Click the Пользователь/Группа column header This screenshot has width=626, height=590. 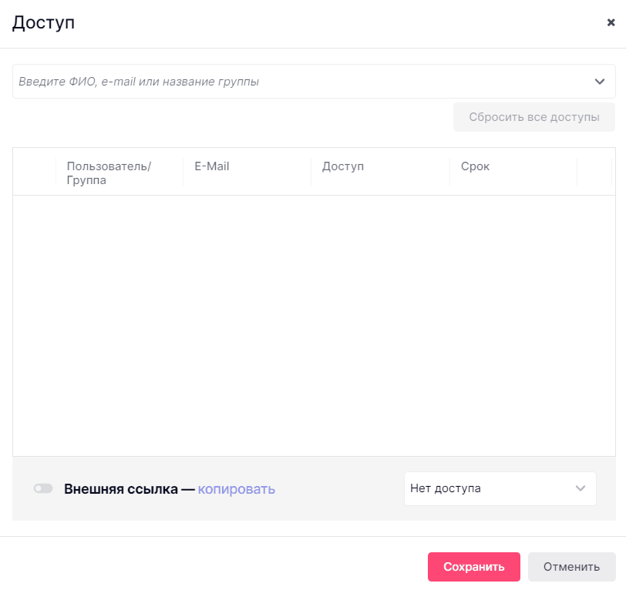click(x=109, y=173)
